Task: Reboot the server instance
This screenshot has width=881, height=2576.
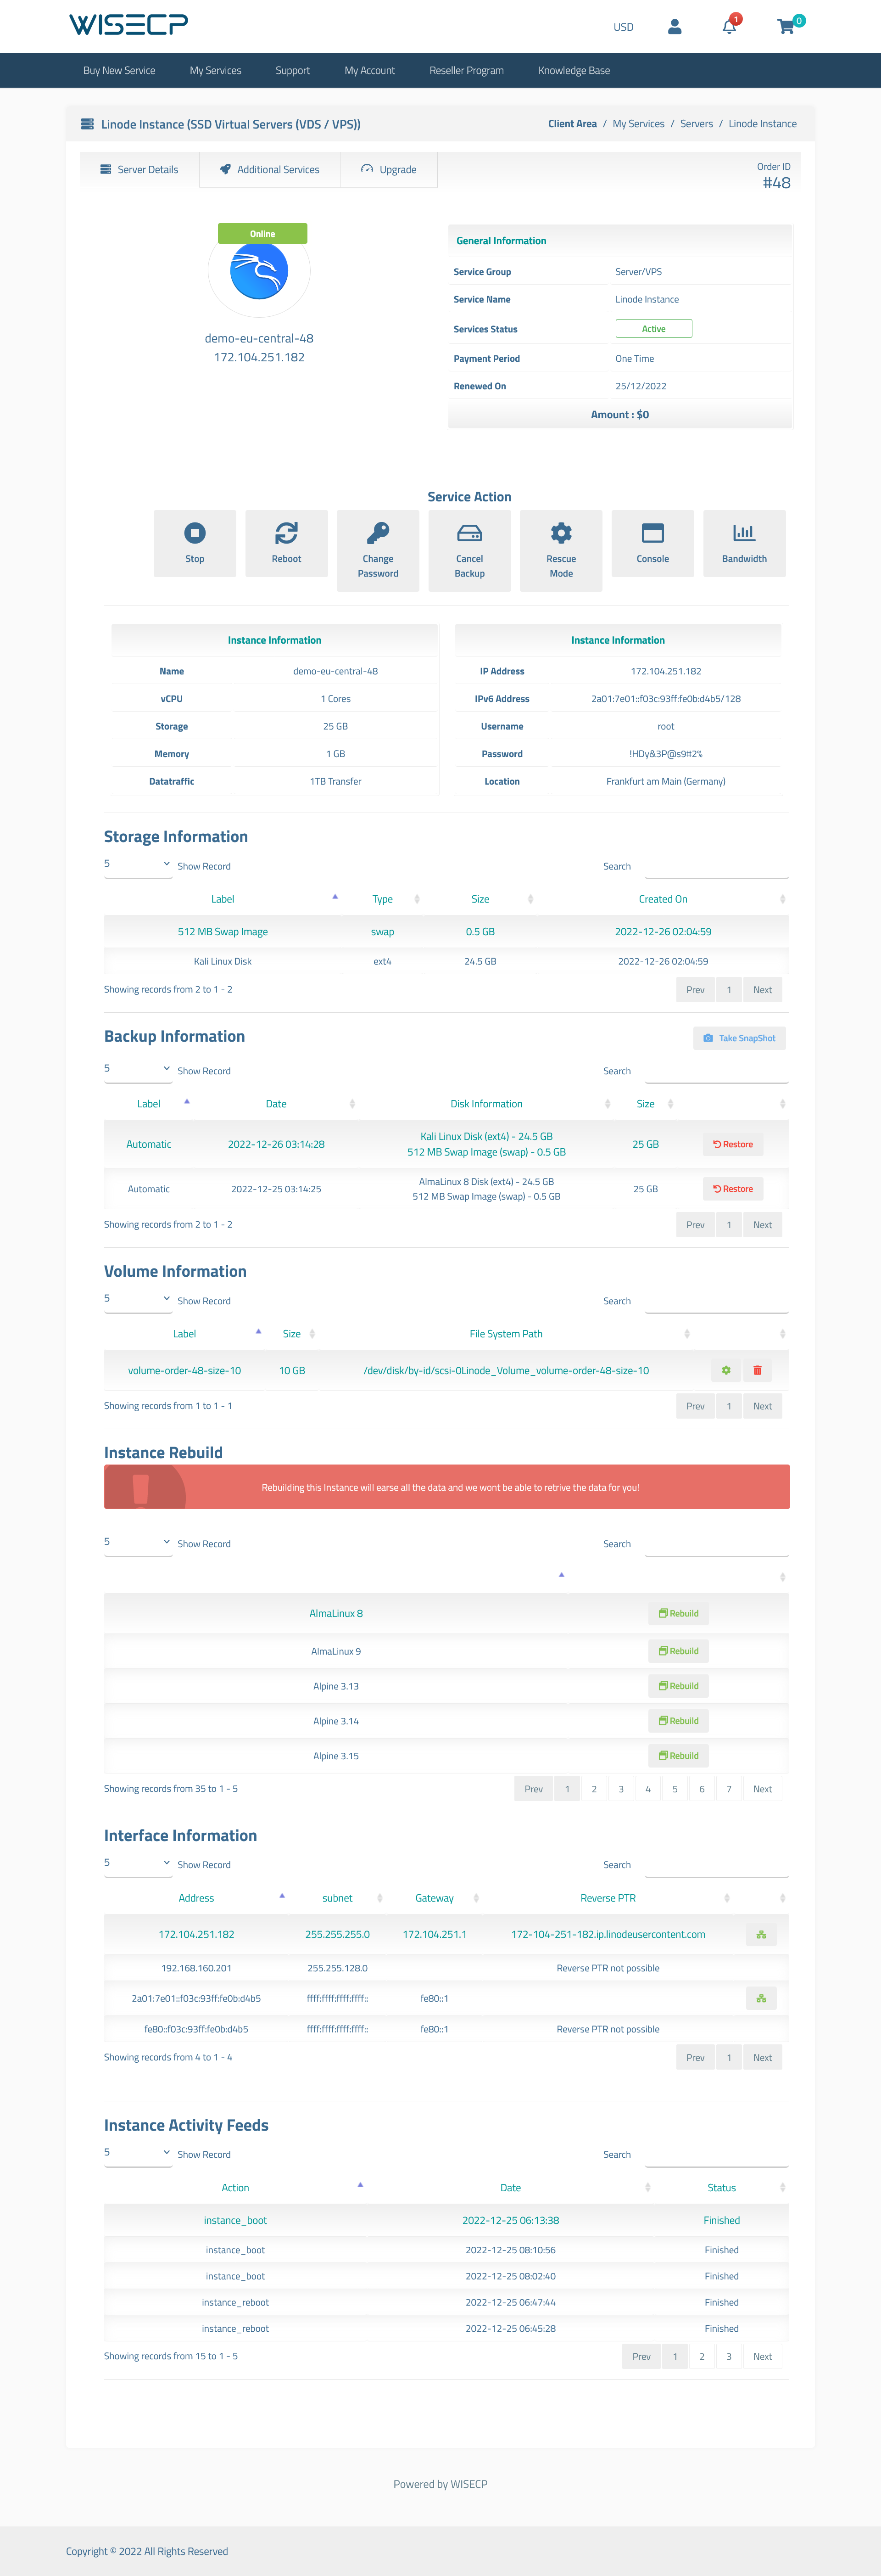Action: pos(286,544)
